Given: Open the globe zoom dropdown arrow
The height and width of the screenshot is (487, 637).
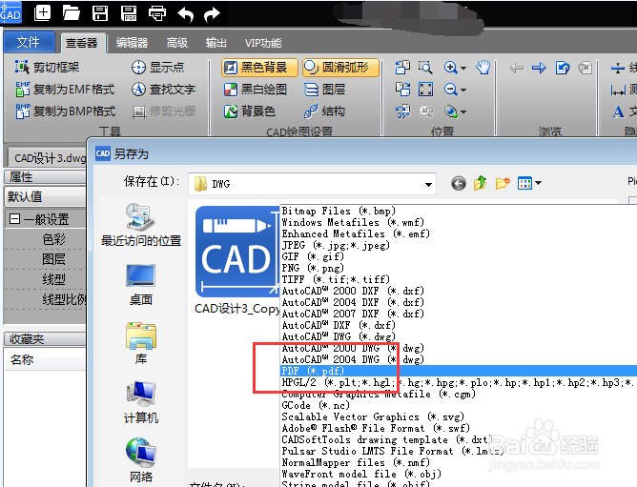Looking at the screenshot, I should click(463, 112).
